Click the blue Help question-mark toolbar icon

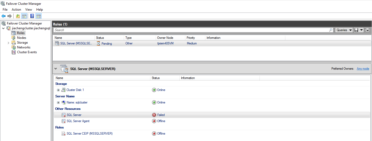(x=32, y=16)
